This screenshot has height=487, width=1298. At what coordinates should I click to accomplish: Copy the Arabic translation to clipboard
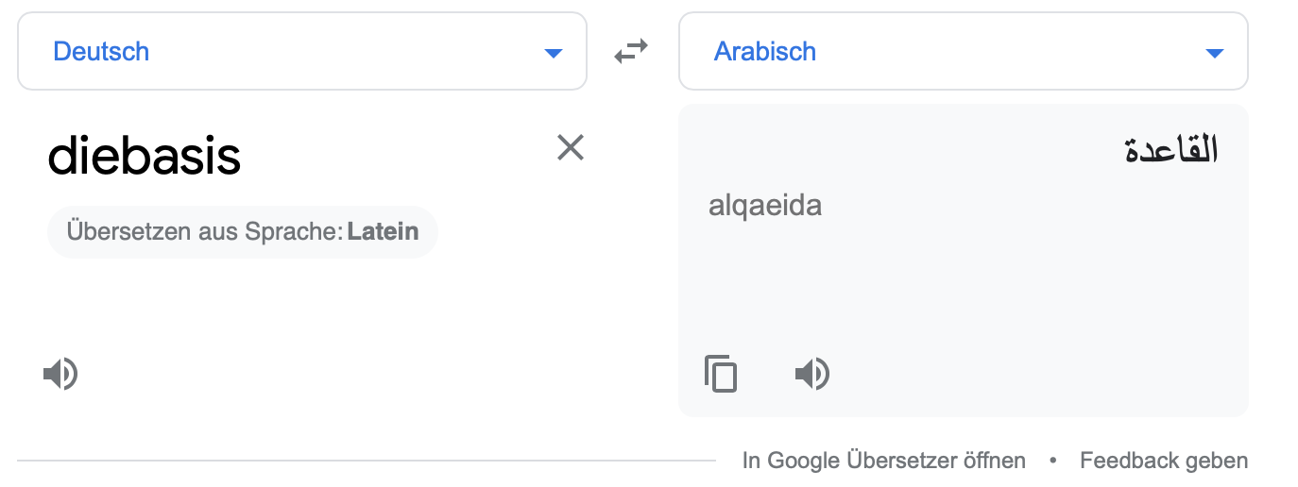[x=721, y=374]
